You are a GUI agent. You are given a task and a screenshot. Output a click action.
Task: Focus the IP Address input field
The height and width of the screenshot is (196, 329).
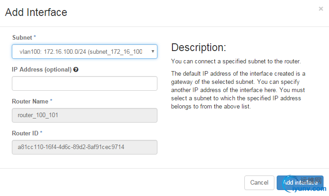[85, 83]
